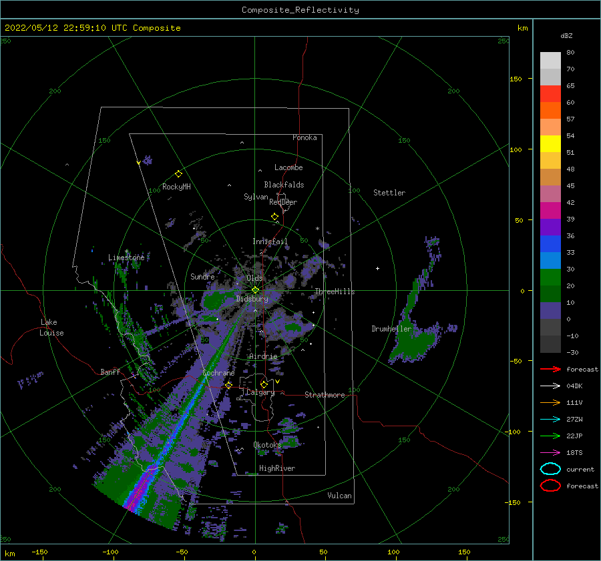Click the cyan 27ZW arrow in legend
Viewport: 601px width, 561px height.
550,420
